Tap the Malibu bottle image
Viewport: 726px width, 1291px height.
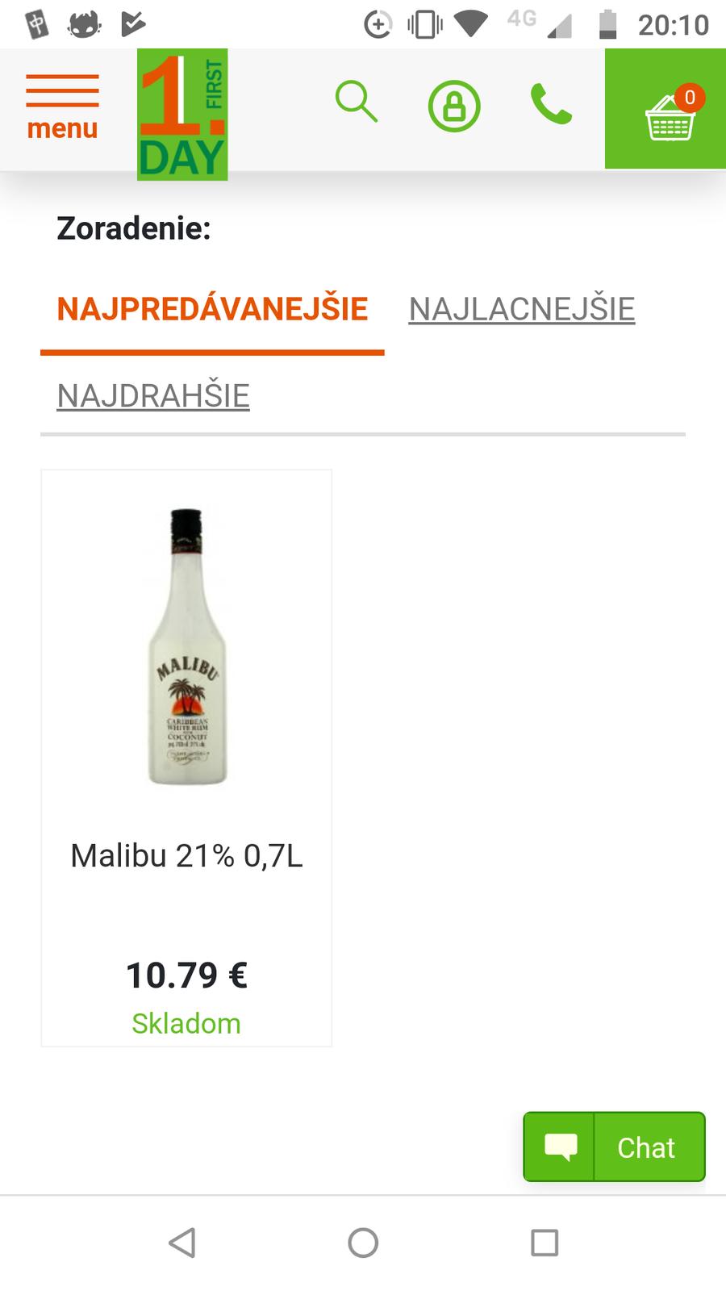coord(187,646)
